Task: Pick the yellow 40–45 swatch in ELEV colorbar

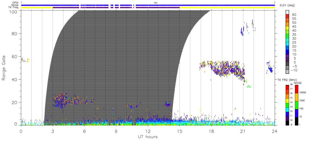Action: coord(288,29)
